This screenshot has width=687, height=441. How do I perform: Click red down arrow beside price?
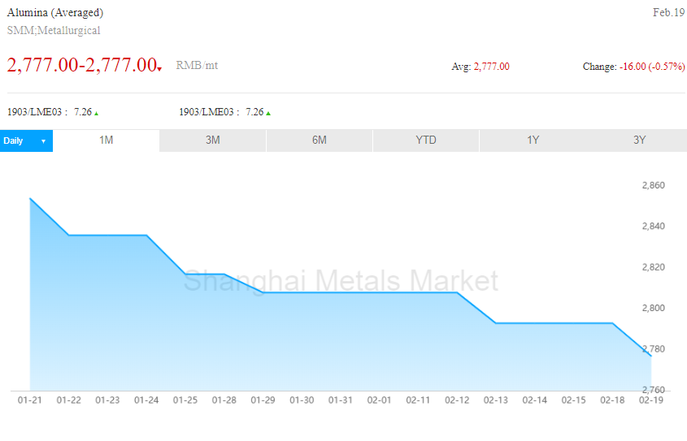tap(160, 69)
